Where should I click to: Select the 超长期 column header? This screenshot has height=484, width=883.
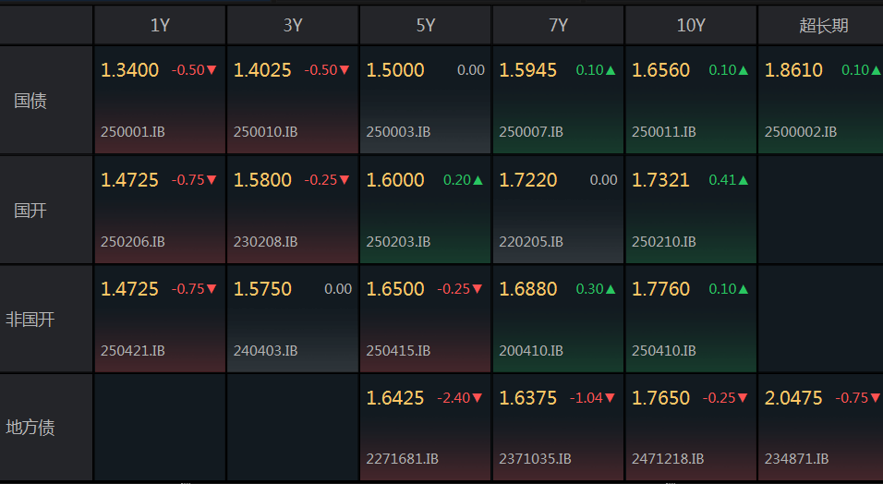coord(821,25)
